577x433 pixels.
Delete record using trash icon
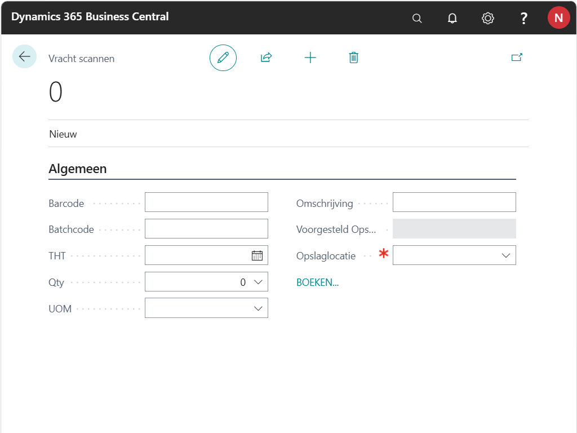click(x=353, y=58)
